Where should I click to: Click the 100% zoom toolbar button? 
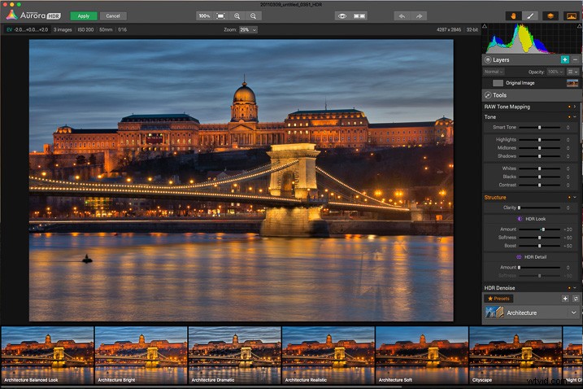(204, 16)
